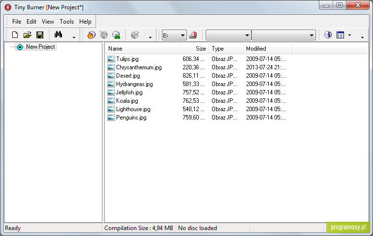This screenshot has width=373, height=236.
Task: Click the disc image icon with green arrow
Action: (116, 35)
